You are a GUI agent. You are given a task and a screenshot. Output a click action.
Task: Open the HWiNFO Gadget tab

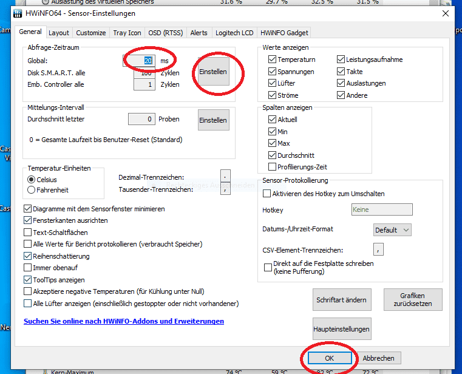click(284, 33)
